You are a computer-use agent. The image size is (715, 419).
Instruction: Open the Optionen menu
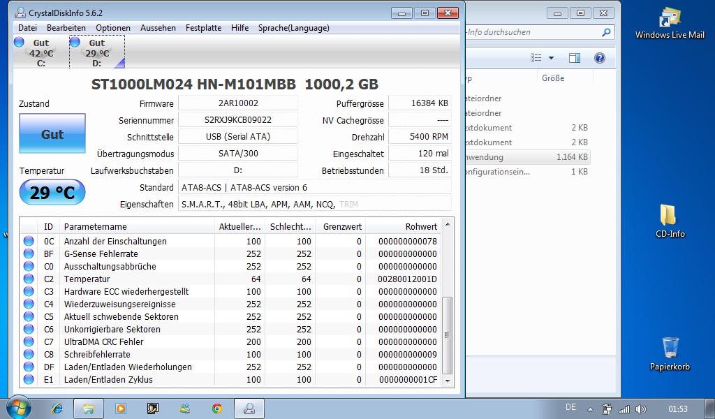point(112,28)
